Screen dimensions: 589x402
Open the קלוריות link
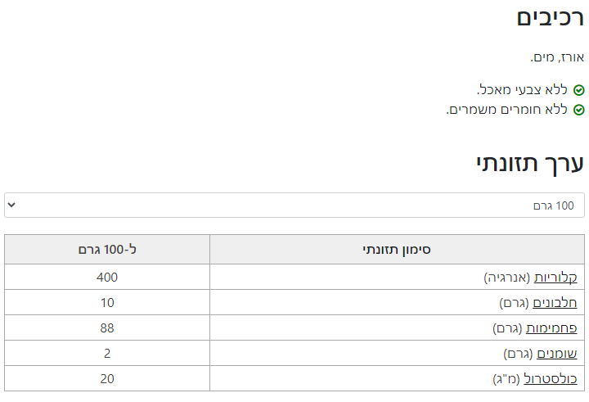tap(555, 278)
